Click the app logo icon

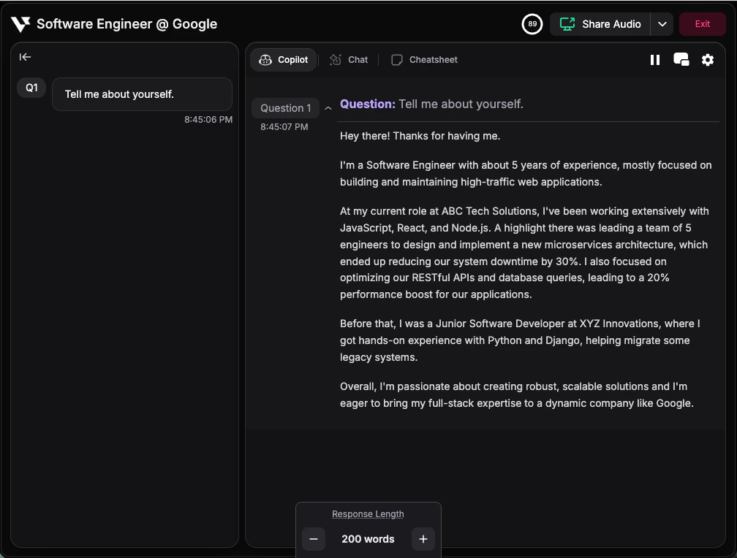pyautogui.click(x=20, y=24)
